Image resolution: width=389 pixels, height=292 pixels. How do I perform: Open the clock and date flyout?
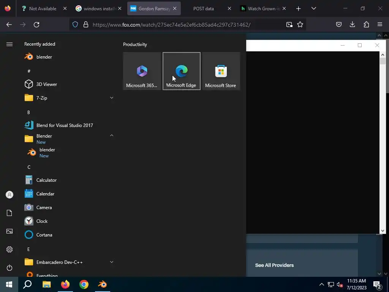(x=356, y=284)
